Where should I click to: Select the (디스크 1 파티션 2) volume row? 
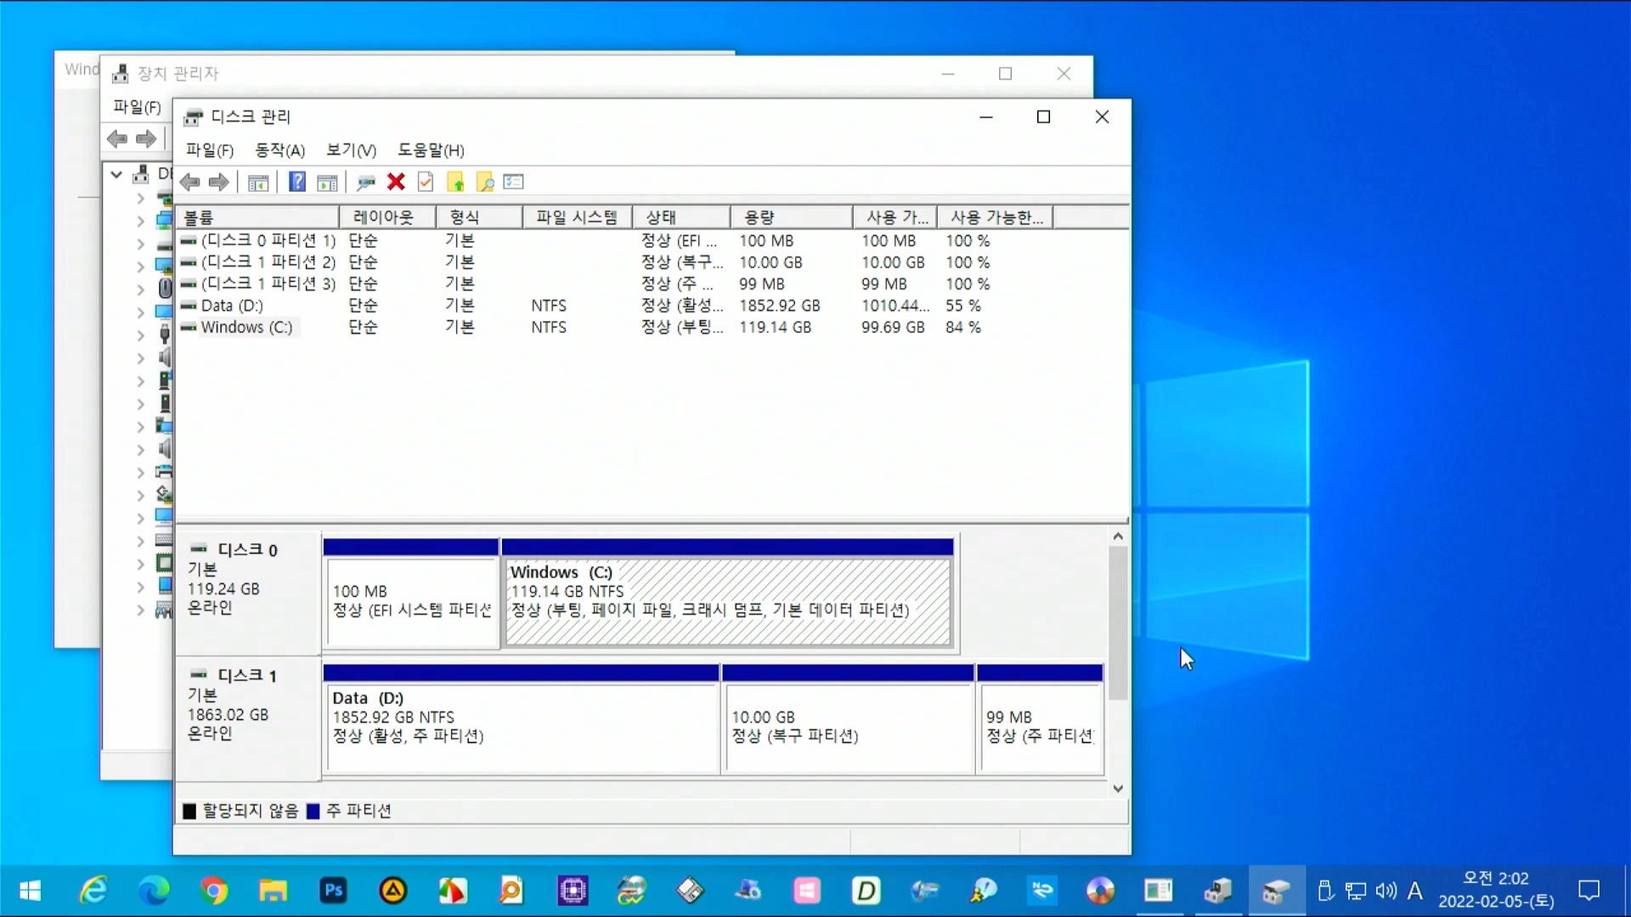(651, 262)
